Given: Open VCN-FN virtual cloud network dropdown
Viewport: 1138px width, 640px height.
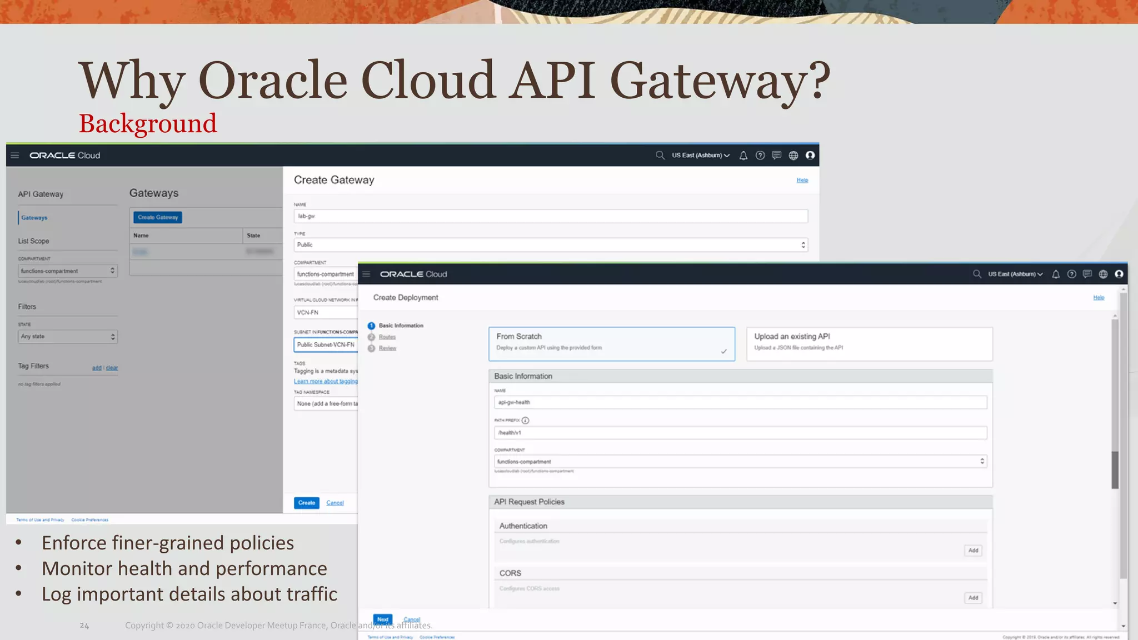Looking at the screenshot, I should point(326,313).
